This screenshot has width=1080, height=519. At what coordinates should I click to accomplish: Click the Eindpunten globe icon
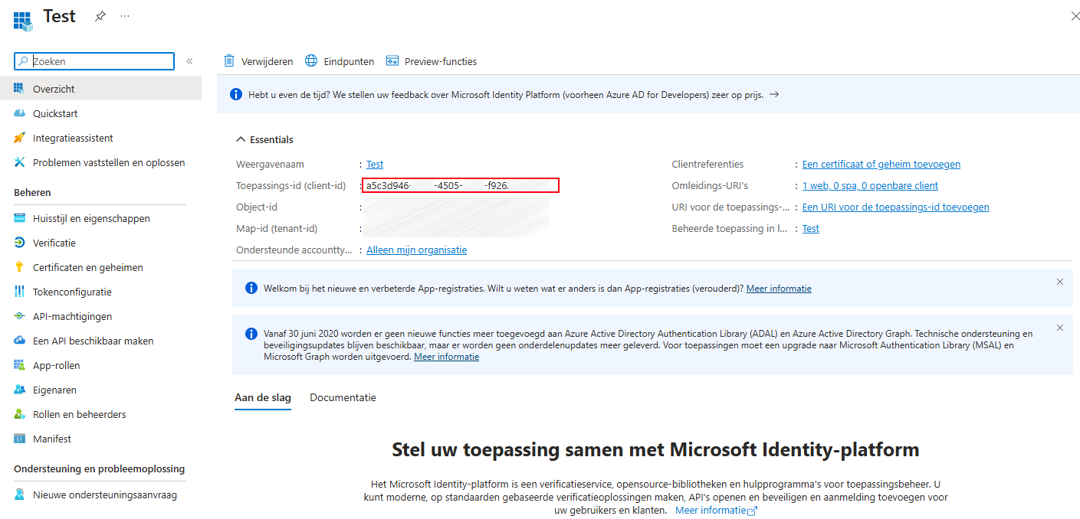pos(311,61)
